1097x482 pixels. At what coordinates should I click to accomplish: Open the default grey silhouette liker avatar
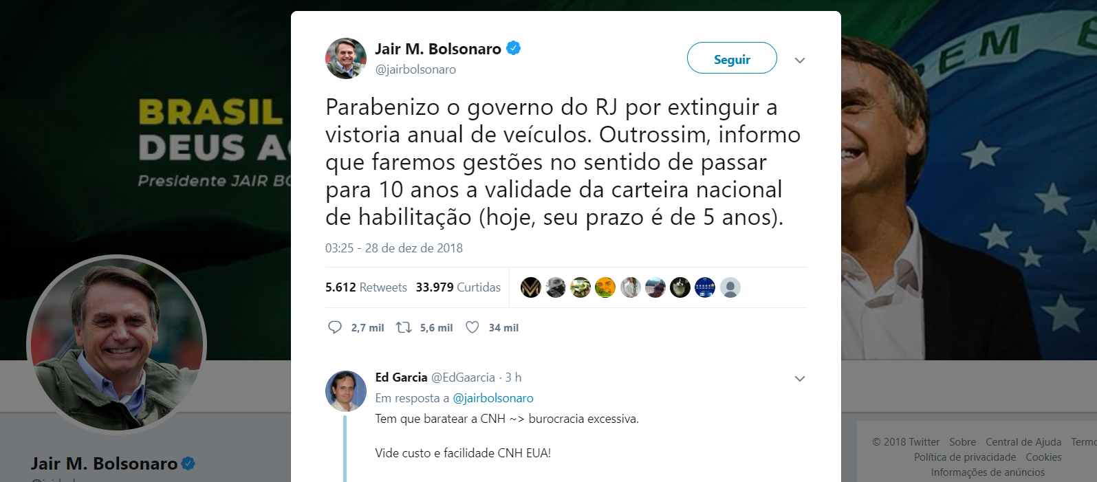tap(730, 287)
